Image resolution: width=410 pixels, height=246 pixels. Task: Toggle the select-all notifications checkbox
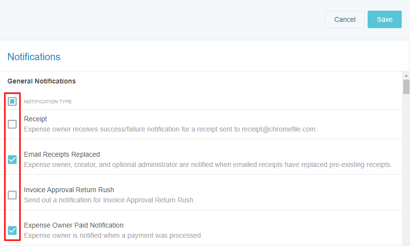(x=12, y=101)
